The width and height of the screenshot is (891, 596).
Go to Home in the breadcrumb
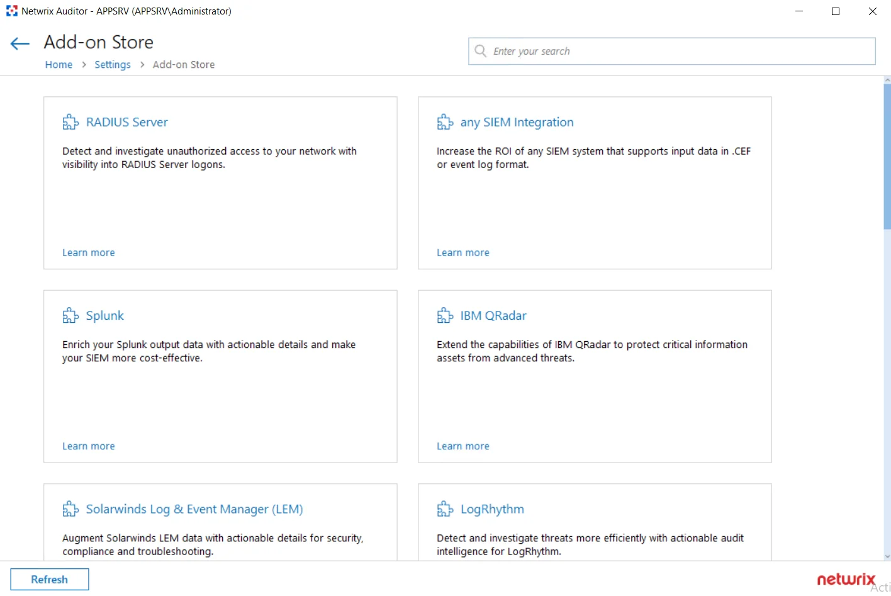tap(59, 64)
